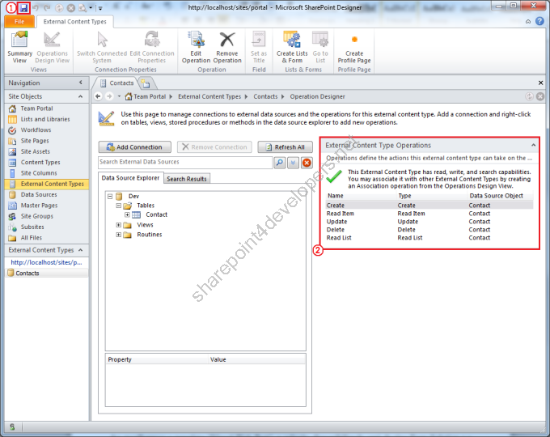550x437 pixels.
Task: Navigate back with the back arrow
Action: (98, 96)
